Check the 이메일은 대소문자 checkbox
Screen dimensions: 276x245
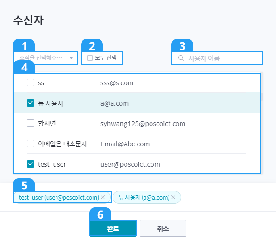tap(31, 144)
